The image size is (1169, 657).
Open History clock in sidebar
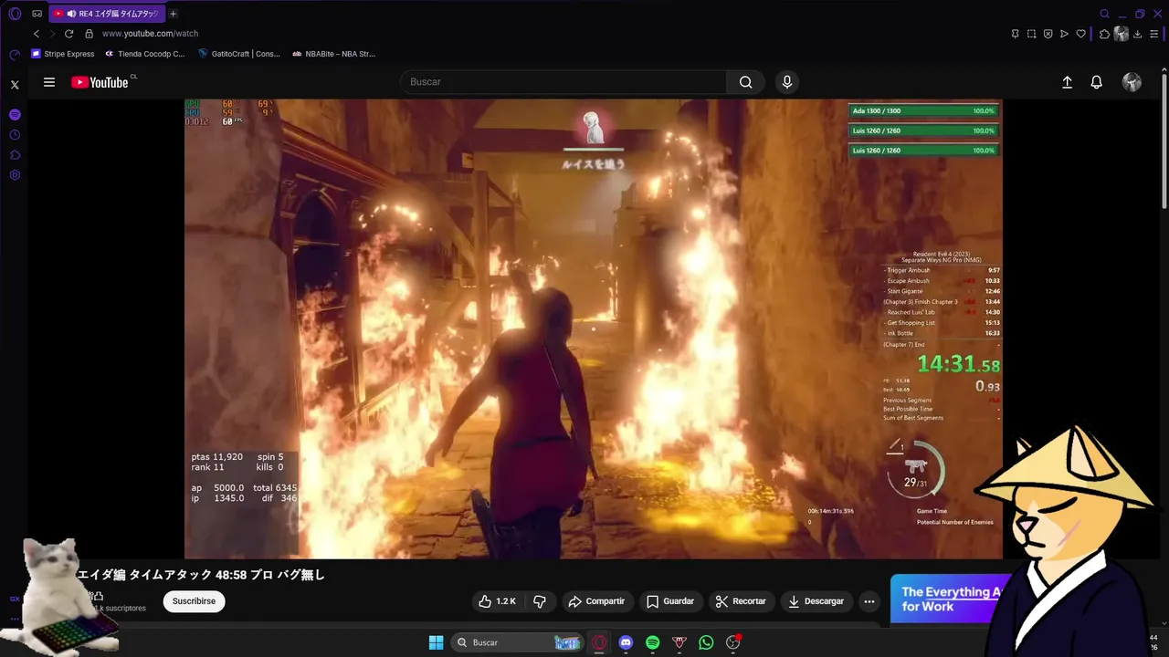(15, 135)
